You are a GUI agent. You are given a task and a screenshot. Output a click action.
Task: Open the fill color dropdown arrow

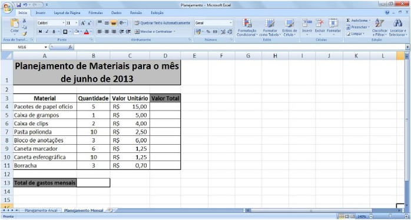[81, 32]
